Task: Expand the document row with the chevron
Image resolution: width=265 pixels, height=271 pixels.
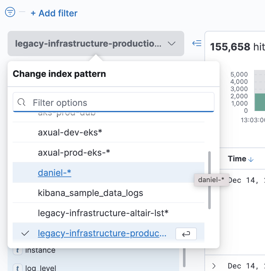Action: [x=214, y=266]
